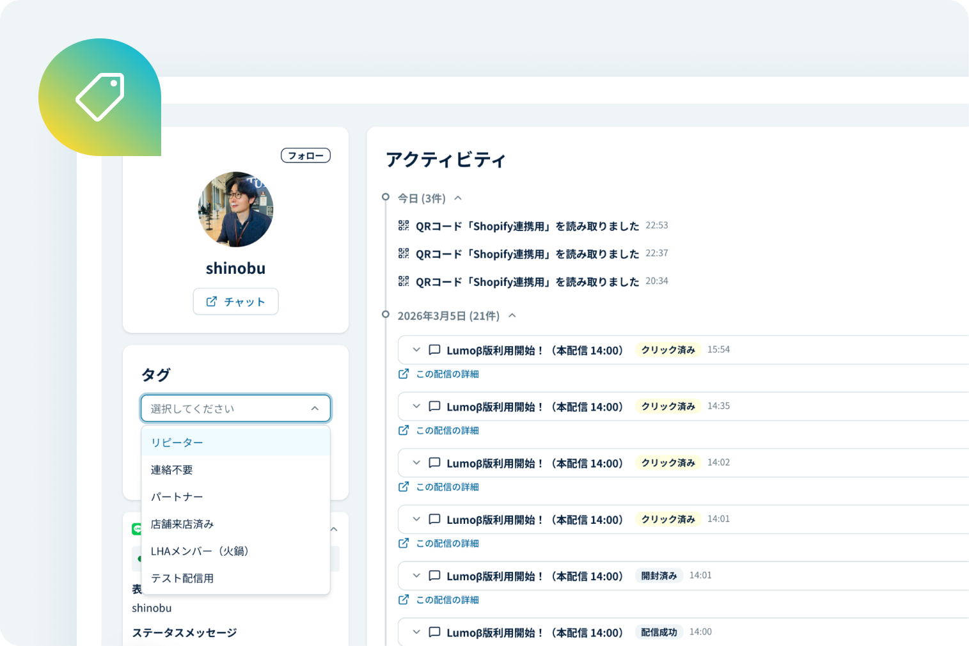Image resolution: width=969 pixels, height=646 pixels.
Task: Click the LINE icon in the left panel
Action: 138,529
